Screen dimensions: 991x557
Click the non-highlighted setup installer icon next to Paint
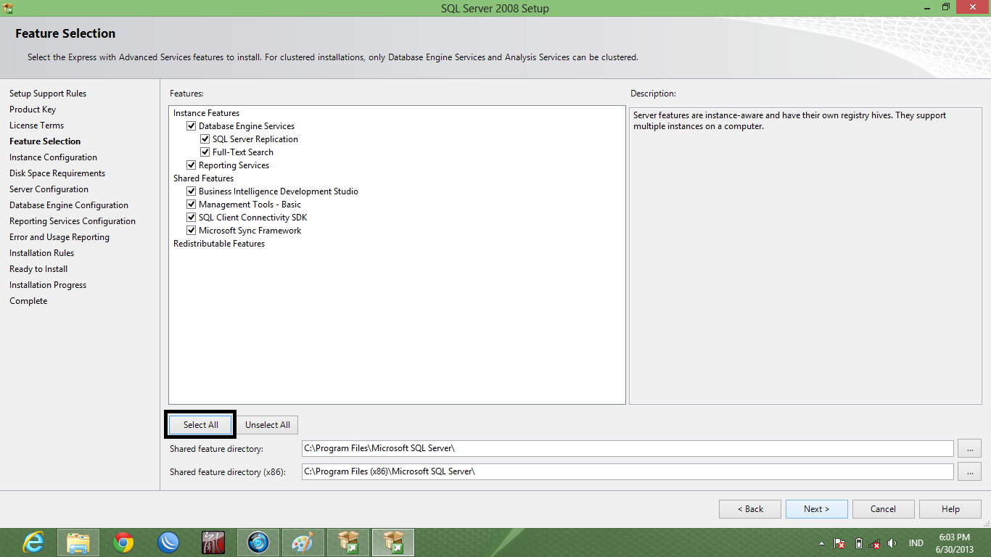(348, 542)
